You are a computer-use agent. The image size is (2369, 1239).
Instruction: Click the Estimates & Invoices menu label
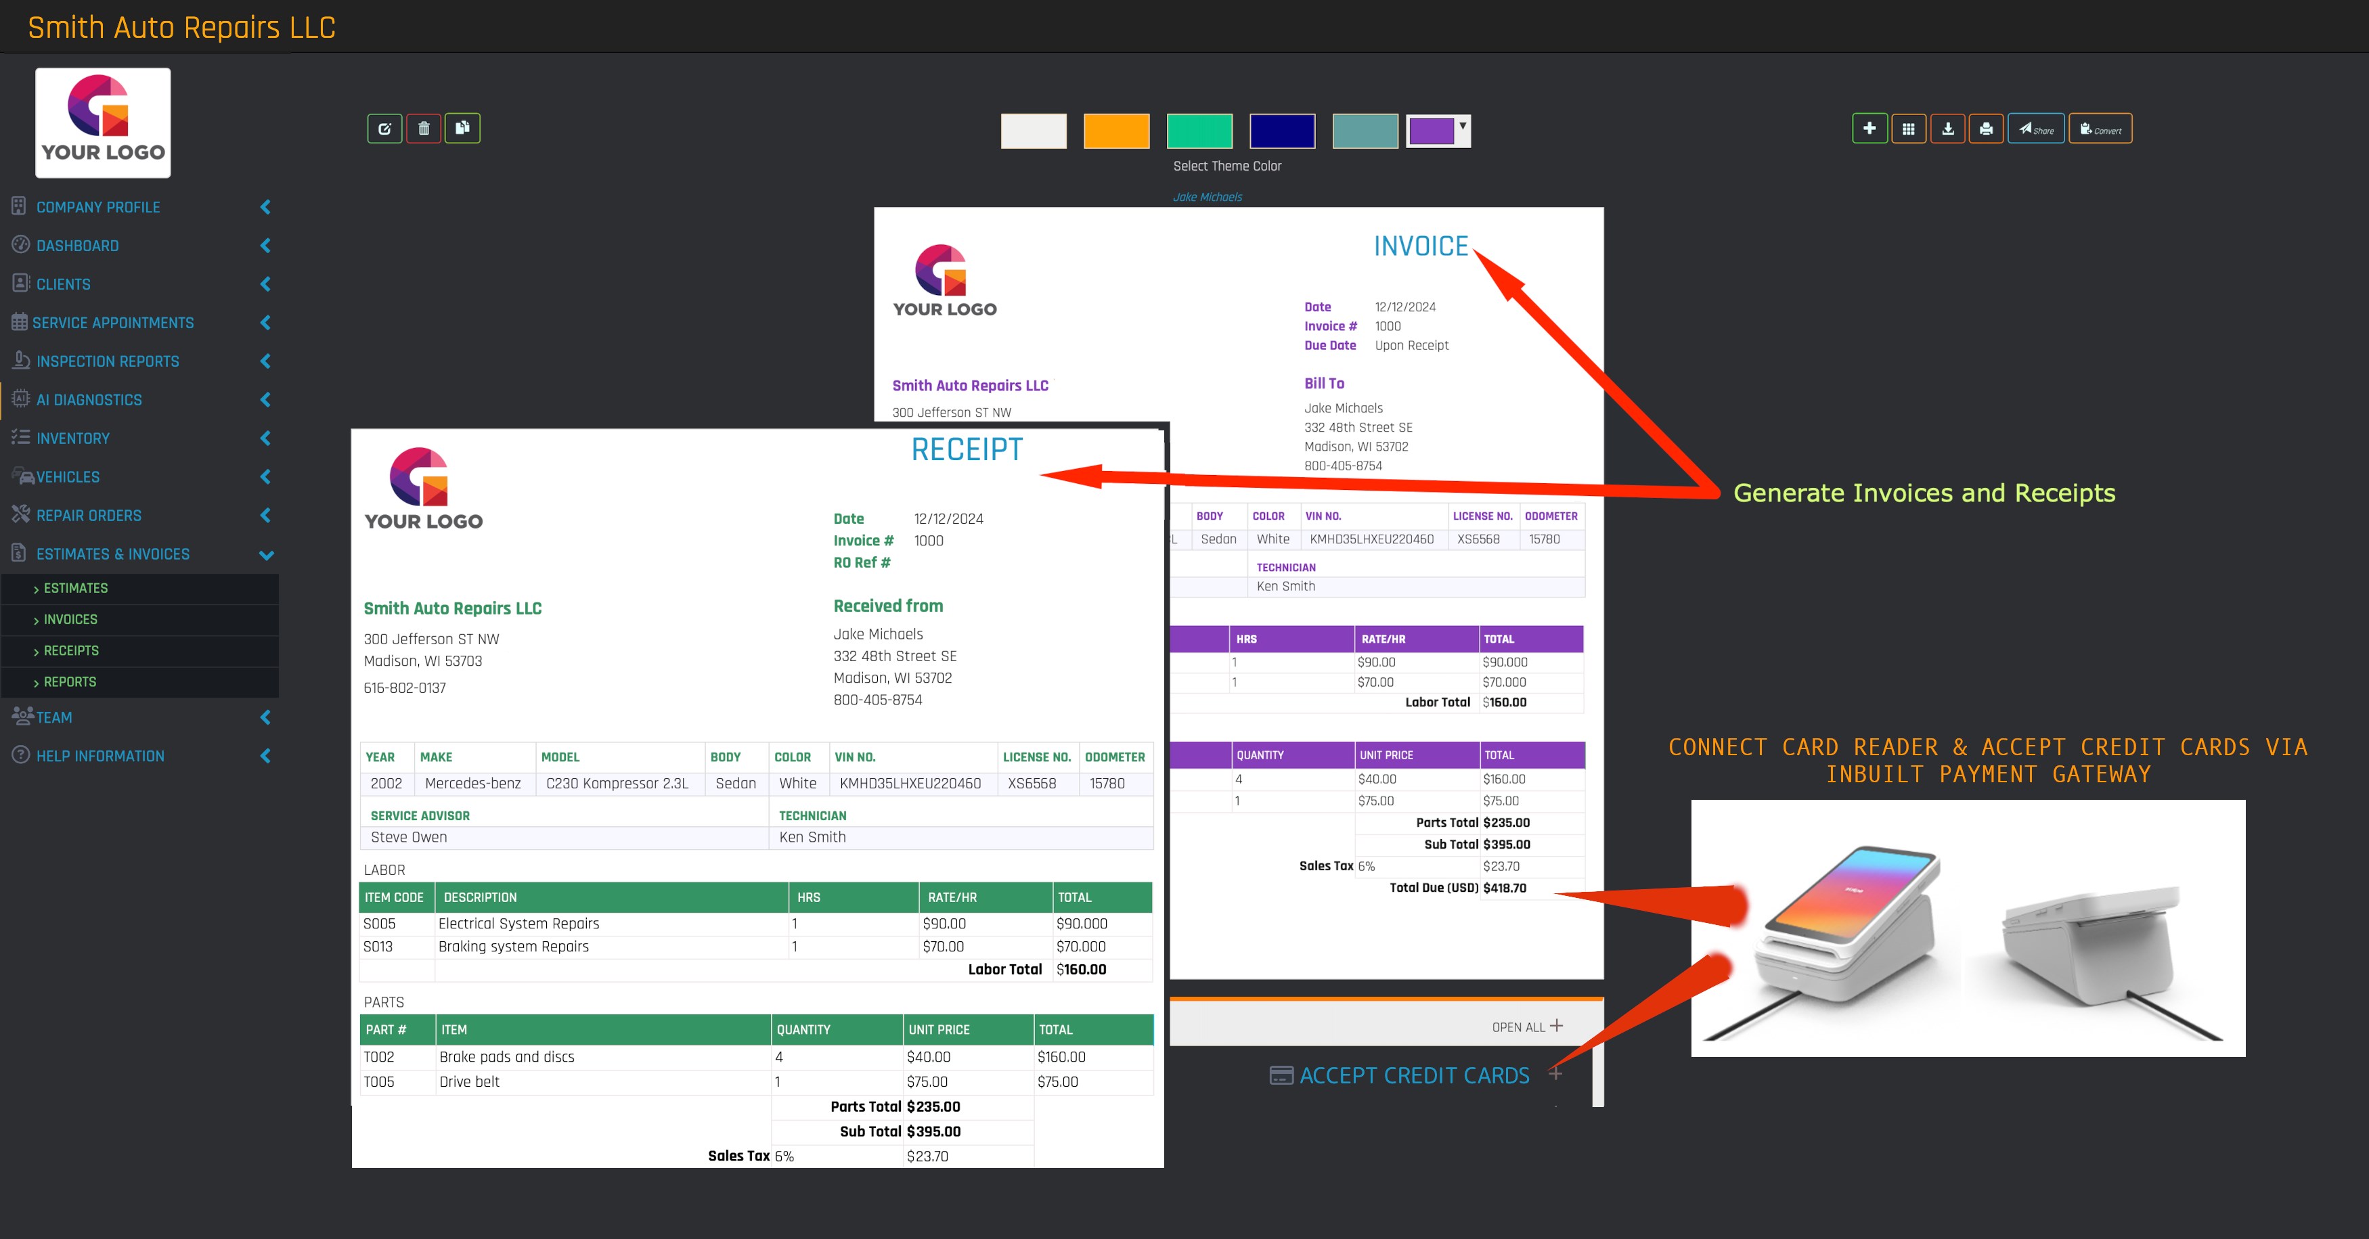(x=113, y=554)
